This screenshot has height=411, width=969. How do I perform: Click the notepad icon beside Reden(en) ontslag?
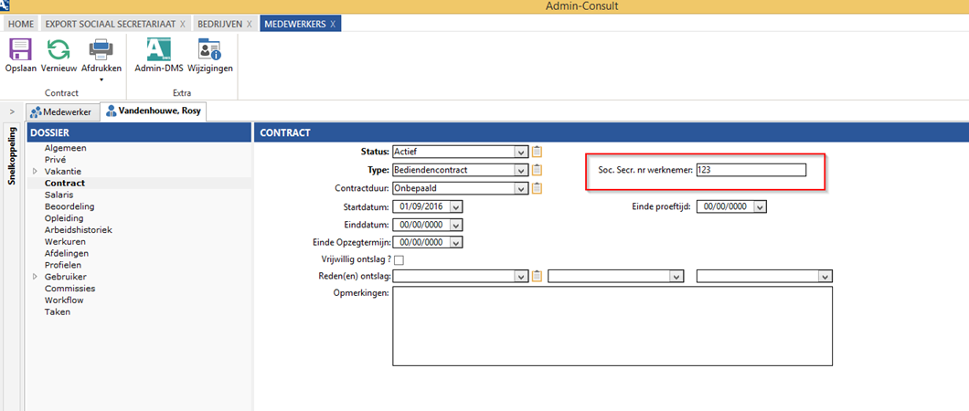(538, 276)
